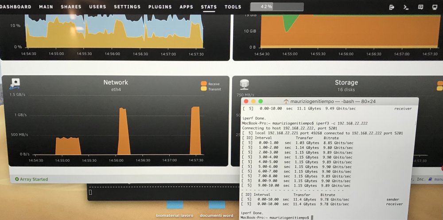Switch to the SHARES tab

71,7
